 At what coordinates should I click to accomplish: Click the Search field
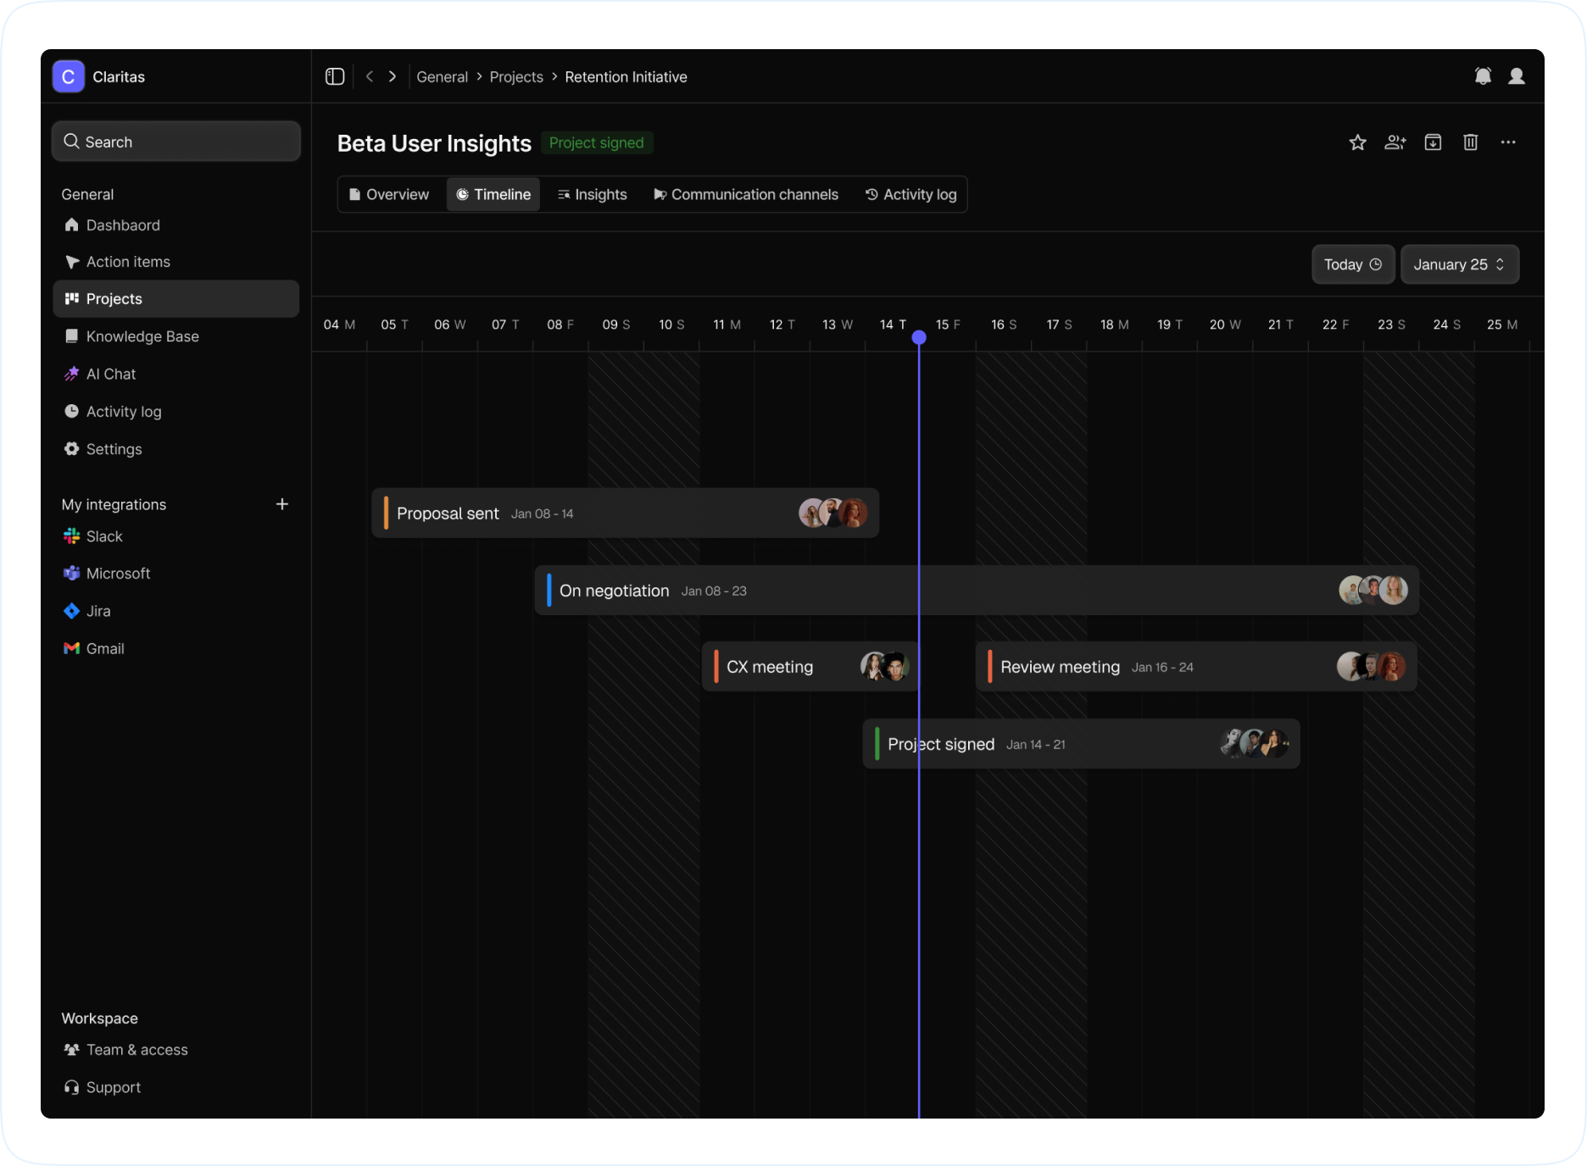[176, 142]
